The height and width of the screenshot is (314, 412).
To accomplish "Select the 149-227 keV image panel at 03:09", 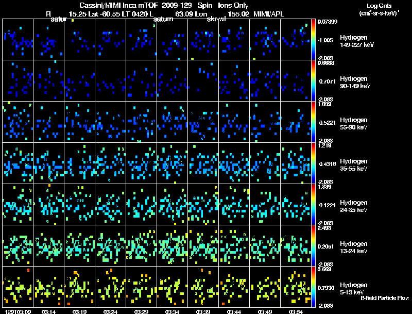I will [x=18, y=39].
